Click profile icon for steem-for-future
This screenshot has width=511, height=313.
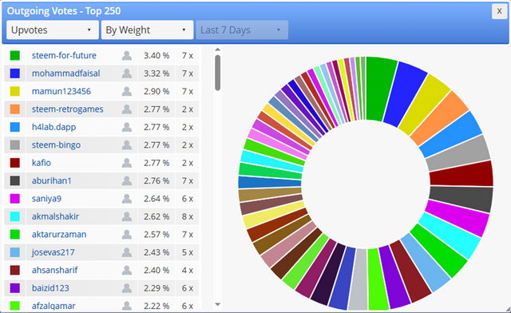tap(127, 55)
